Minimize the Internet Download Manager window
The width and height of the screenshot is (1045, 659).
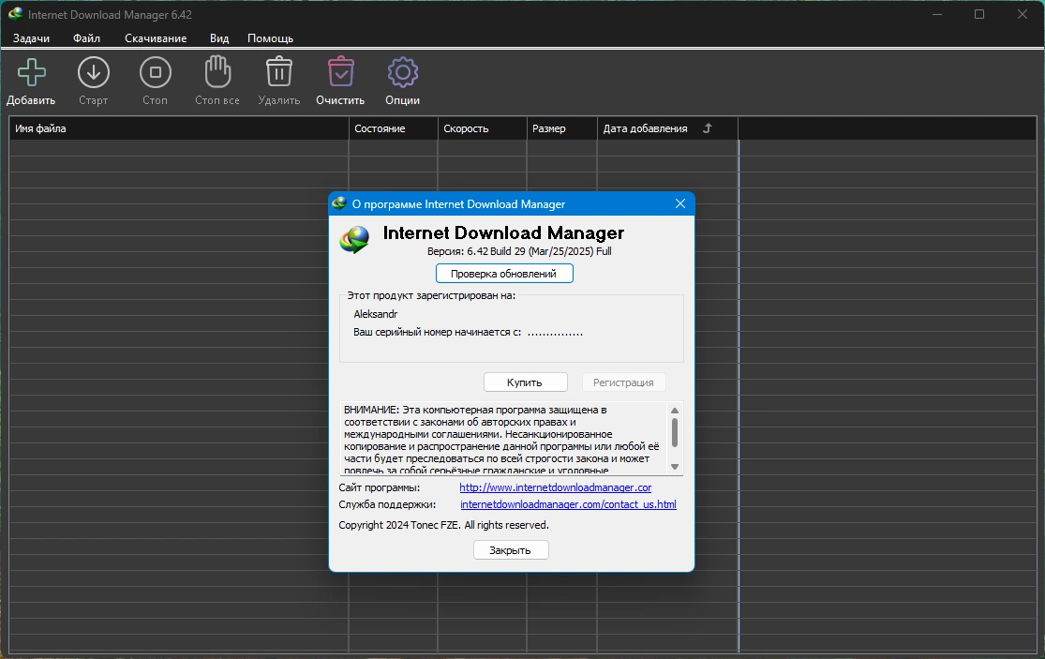coord(937,14)
